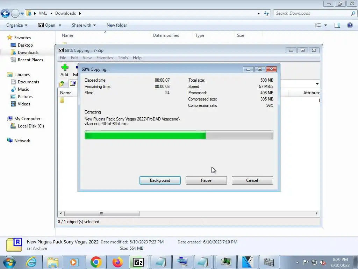Open the 7-Zip Edit menu

tap(74, 58)
